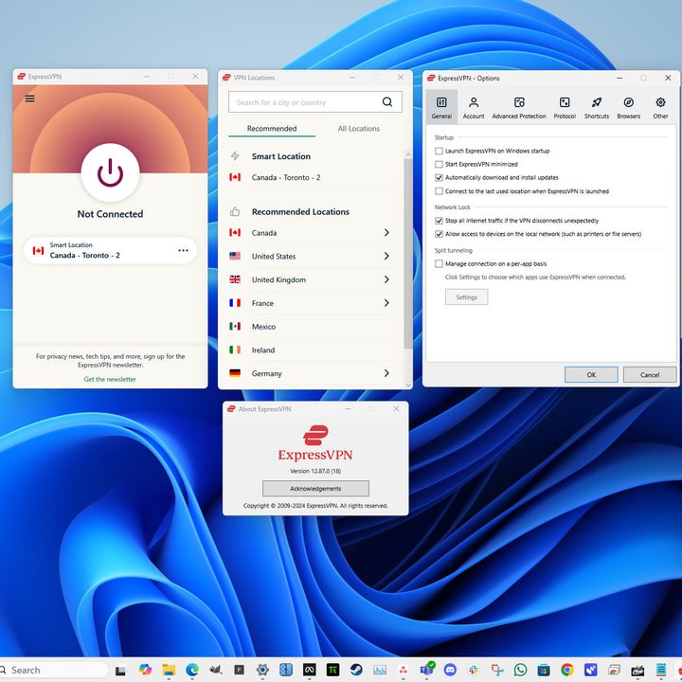The width and height of the screenshot is (682, 682).
Task: Check Start ExpressVPN minimized
Action: (439, 165)
